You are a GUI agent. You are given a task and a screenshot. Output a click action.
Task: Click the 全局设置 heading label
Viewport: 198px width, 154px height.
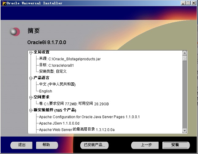point(41,52)
